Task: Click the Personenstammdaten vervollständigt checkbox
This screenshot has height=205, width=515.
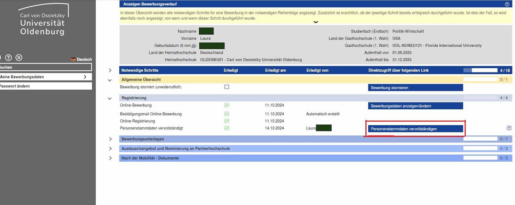Action: pyautogui.click(x=227, y=128)
